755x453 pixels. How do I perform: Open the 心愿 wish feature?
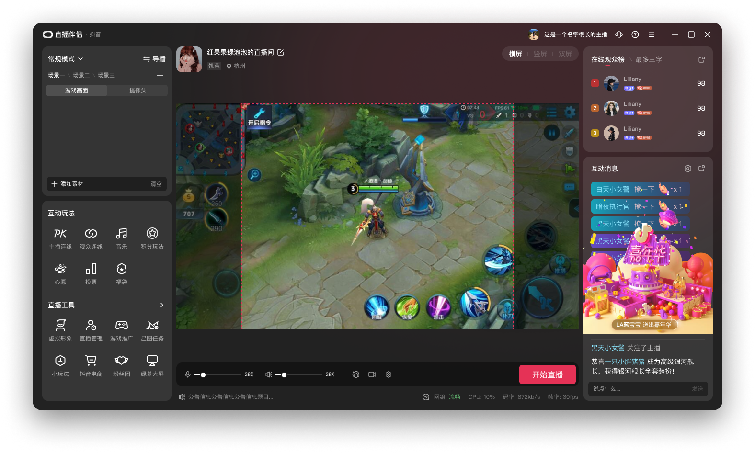click(x=60, y=274)
